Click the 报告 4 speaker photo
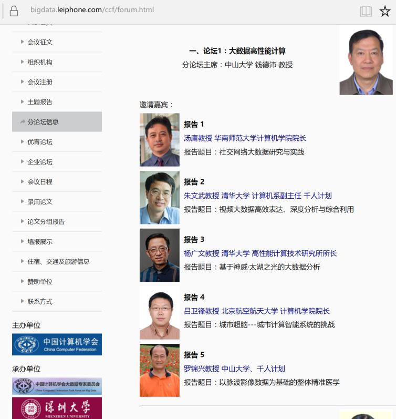The height and width of the screenshot is (419, 396). 160,313
